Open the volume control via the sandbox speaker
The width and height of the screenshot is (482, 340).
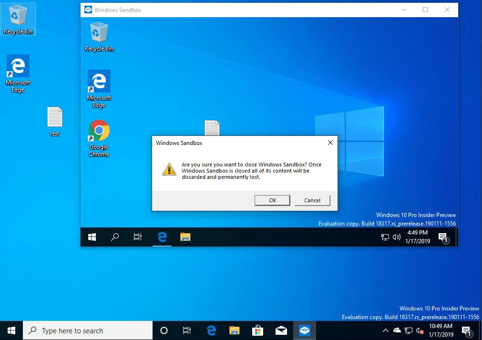397,237
